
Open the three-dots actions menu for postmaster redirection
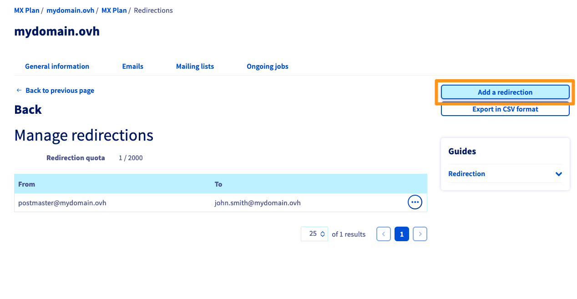point(415,203)
